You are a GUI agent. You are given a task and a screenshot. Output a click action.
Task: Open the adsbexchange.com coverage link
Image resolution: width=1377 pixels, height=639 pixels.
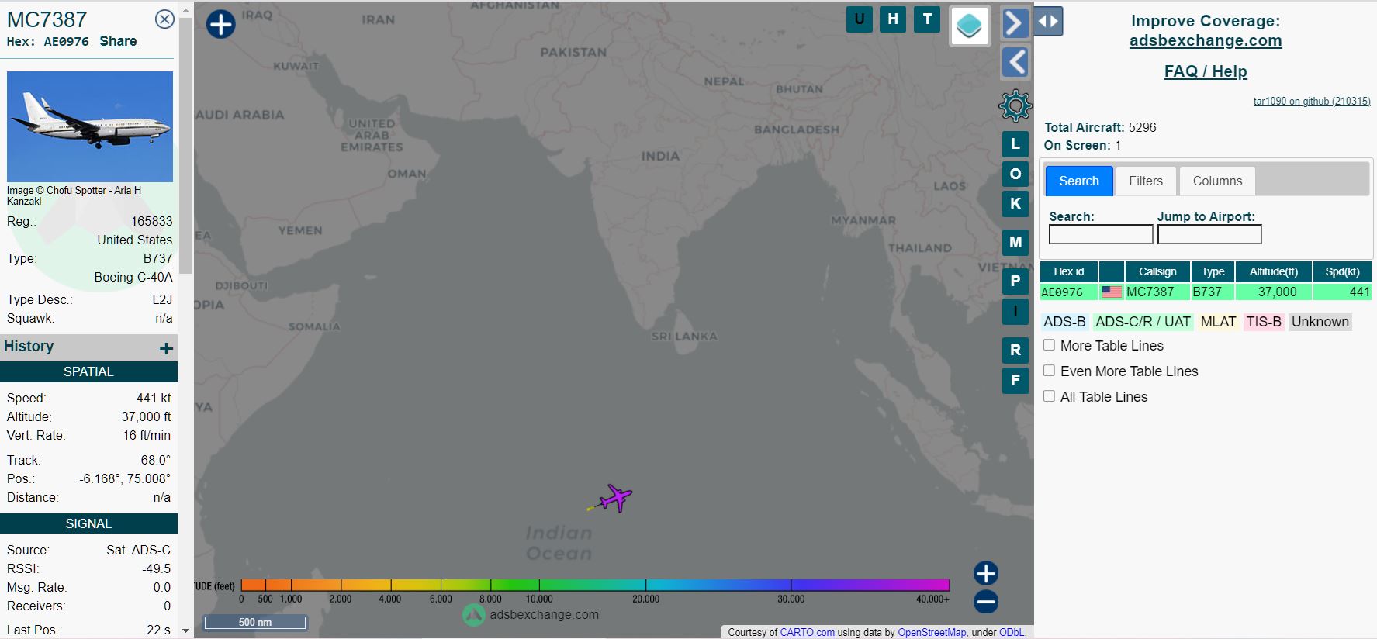pyautogui.click(x=1206, y=40)
